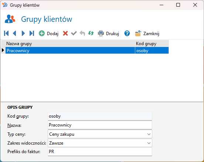Go to next record arrow
The image size is (204, 162).
(x=23, y=33)
